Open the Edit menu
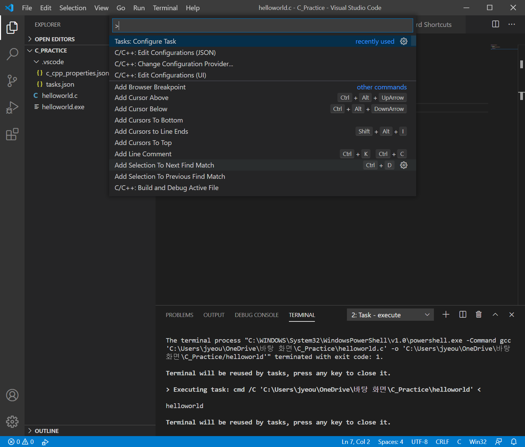The height and width of the screenshot is (447, 525). (46, 8)
